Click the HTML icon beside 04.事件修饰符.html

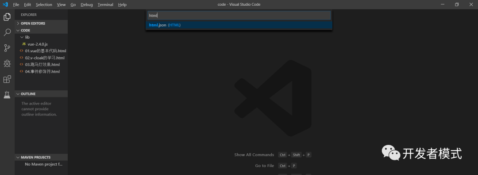21,71
